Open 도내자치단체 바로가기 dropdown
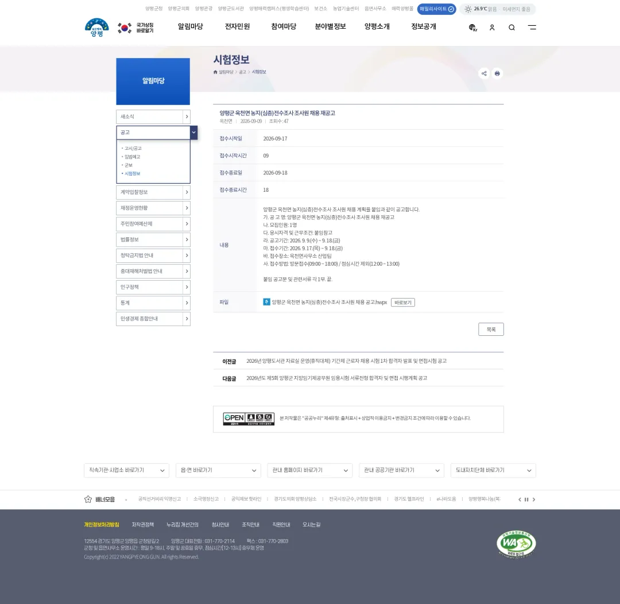Image resolution: width=620 pixels, height=604 pixels. pyautogui.click(x=494, y=470)
